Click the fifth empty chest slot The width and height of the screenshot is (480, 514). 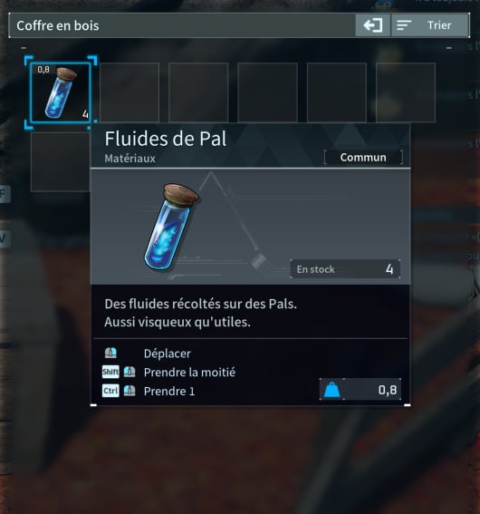coord(337,92)
